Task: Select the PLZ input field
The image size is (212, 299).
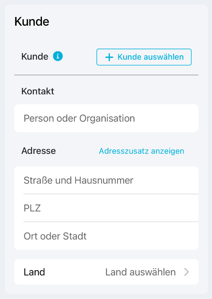Action: [x=106, y=208]
